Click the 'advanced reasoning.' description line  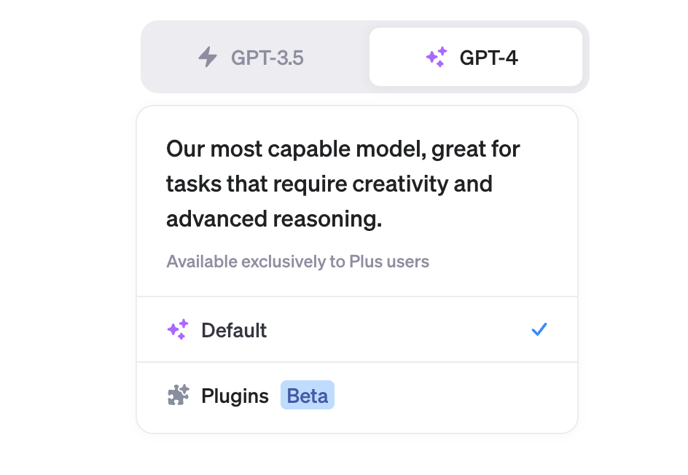click(x=274, y=219)
